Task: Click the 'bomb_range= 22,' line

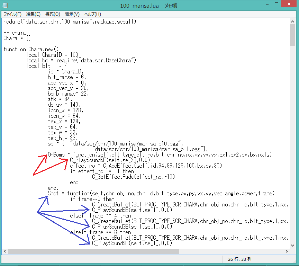Action: [68, 94]
